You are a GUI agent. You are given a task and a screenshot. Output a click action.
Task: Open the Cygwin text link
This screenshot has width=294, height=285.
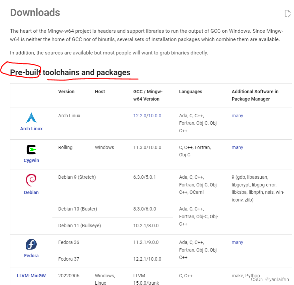[31, 160]
